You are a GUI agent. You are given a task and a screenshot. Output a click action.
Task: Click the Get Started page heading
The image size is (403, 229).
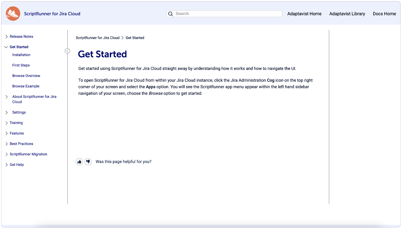point(102,54)
